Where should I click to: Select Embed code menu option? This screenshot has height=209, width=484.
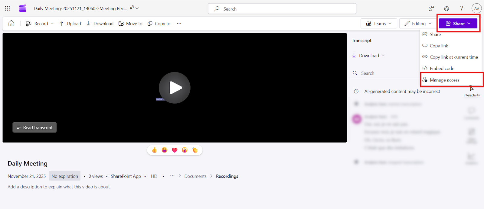(x=442, y=69)
